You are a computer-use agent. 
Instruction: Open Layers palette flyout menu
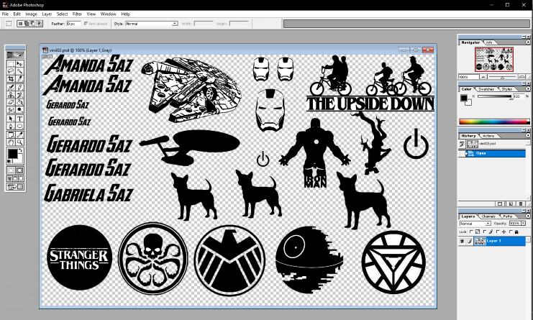(528, 216)
